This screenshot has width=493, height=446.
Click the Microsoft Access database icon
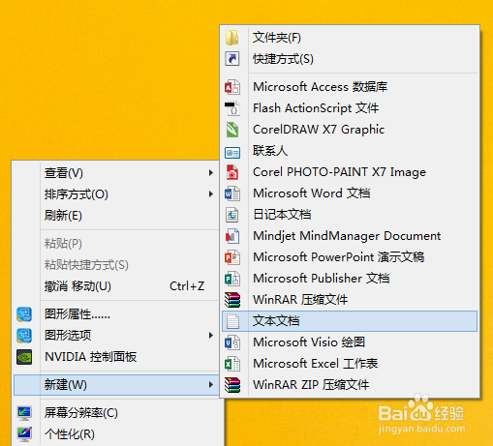232,87
